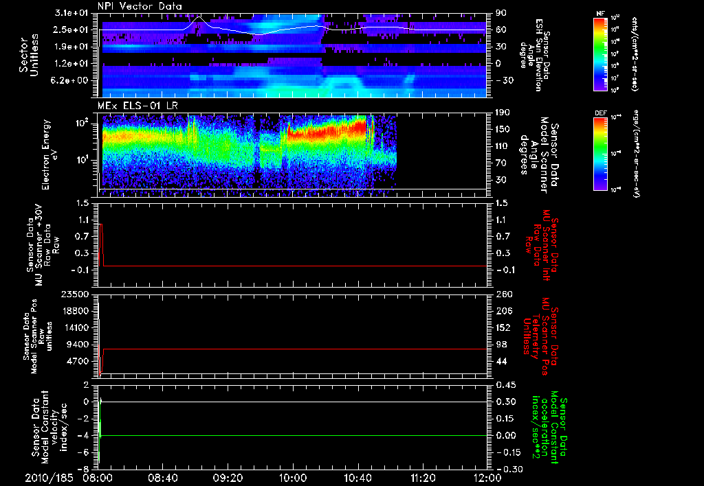Click the green acceleration trace line
Viewport: 704px width, 486px height.
pos(293,435)
